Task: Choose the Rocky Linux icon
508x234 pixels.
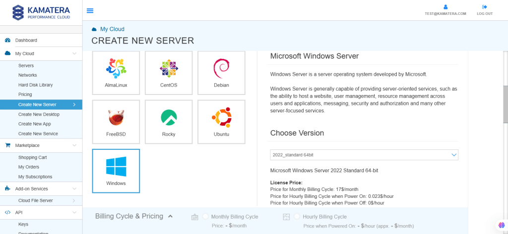Action: 169,117
